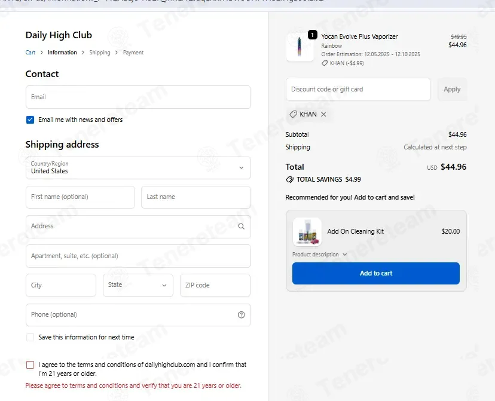Click the KHAN discount tag icon
Viewport: 495px width, 401px height.
[x=294, y=114]
